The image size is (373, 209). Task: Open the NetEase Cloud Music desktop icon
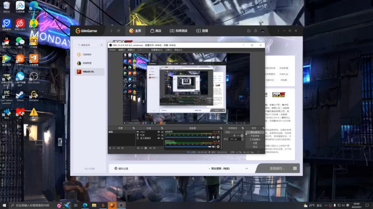[x=20, y=25]
